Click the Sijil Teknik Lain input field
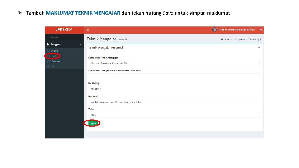This screenshot has width=299, height=168. pos(174,76)
